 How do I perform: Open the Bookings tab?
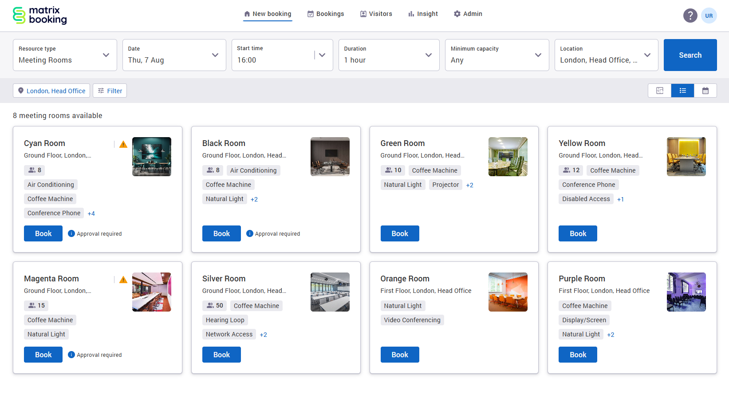[x=326, y=14]
